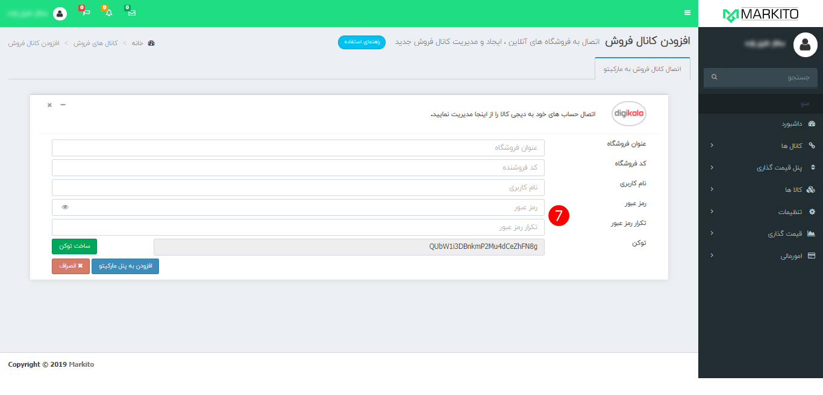Open کالا ها sidebar menu
The image size is (823, 395).
point(760,190)
